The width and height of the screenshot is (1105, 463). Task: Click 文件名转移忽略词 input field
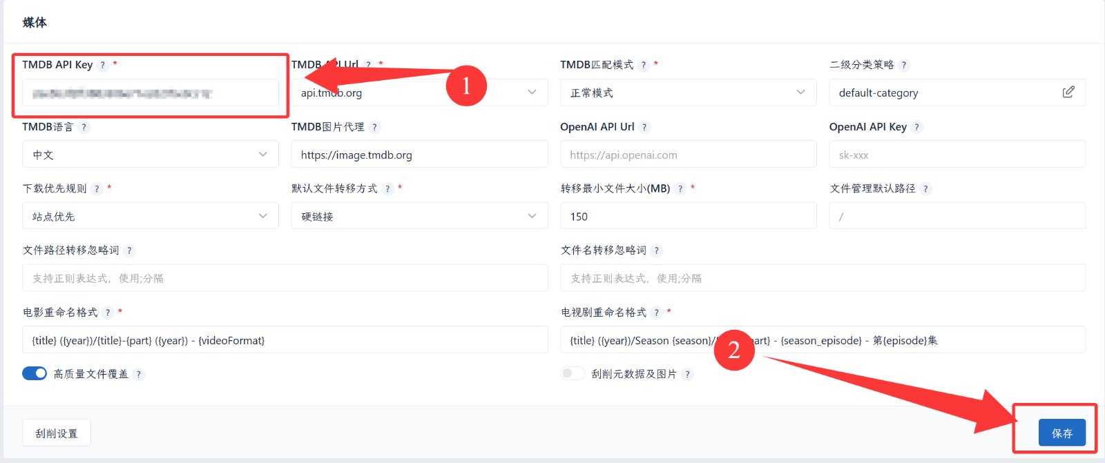tap(823, 278)
